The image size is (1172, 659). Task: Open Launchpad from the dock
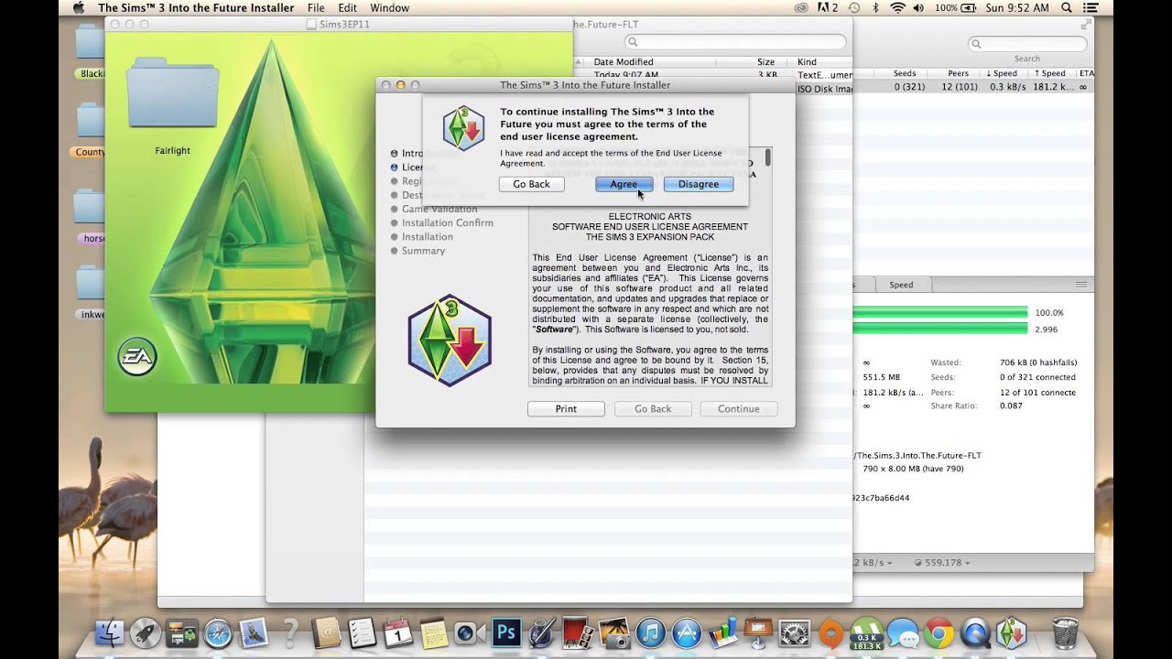pos(145,633)
